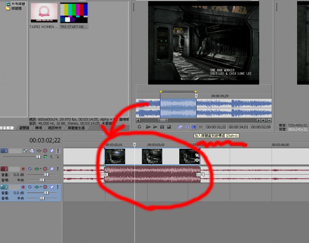The height and width of the screenshot is (243, 309).
Task: Arm audio track 2 for record
Action: [x=23, y=169]
